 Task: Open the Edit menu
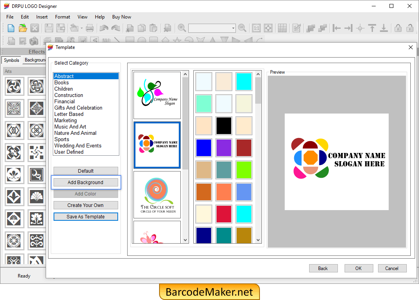[25, 17]
